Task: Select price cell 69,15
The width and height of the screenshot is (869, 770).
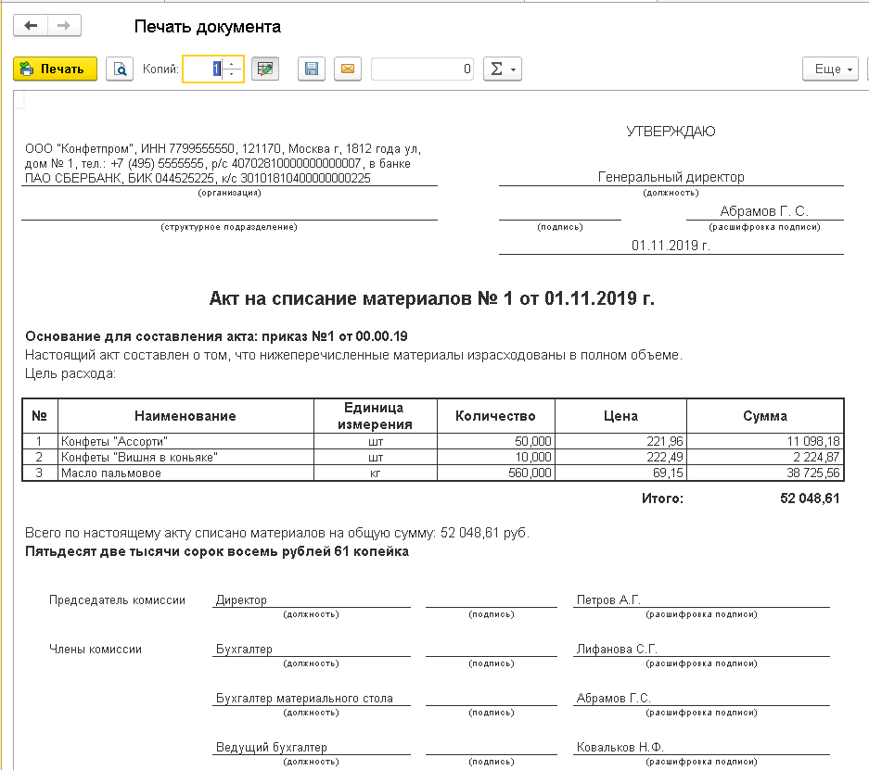Action: (620, 473)
